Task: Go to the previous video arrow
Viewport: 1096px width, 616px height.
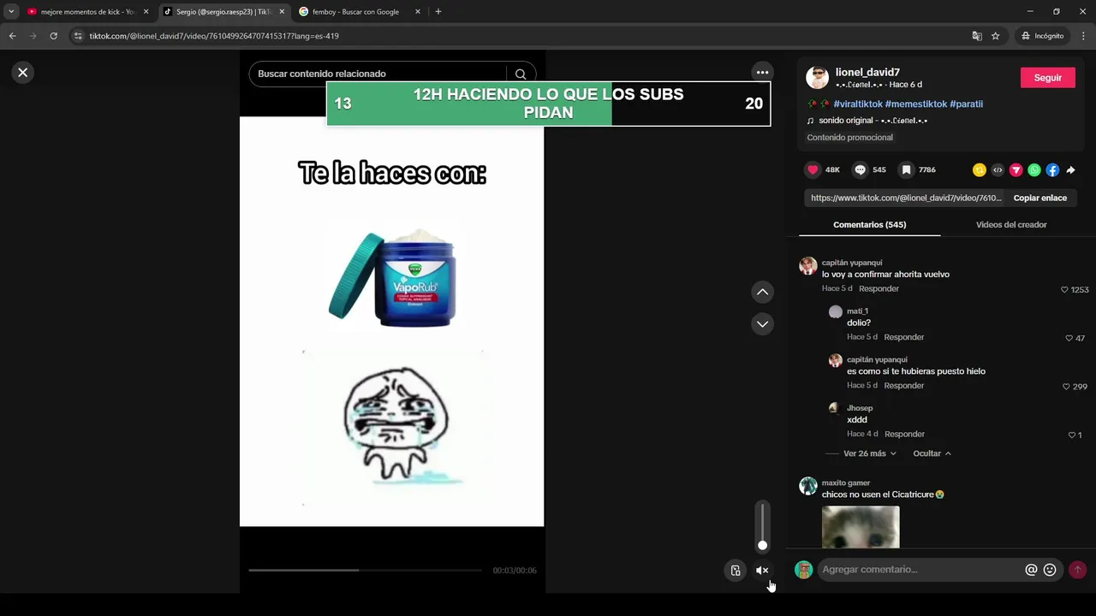Action: [762, 293]
